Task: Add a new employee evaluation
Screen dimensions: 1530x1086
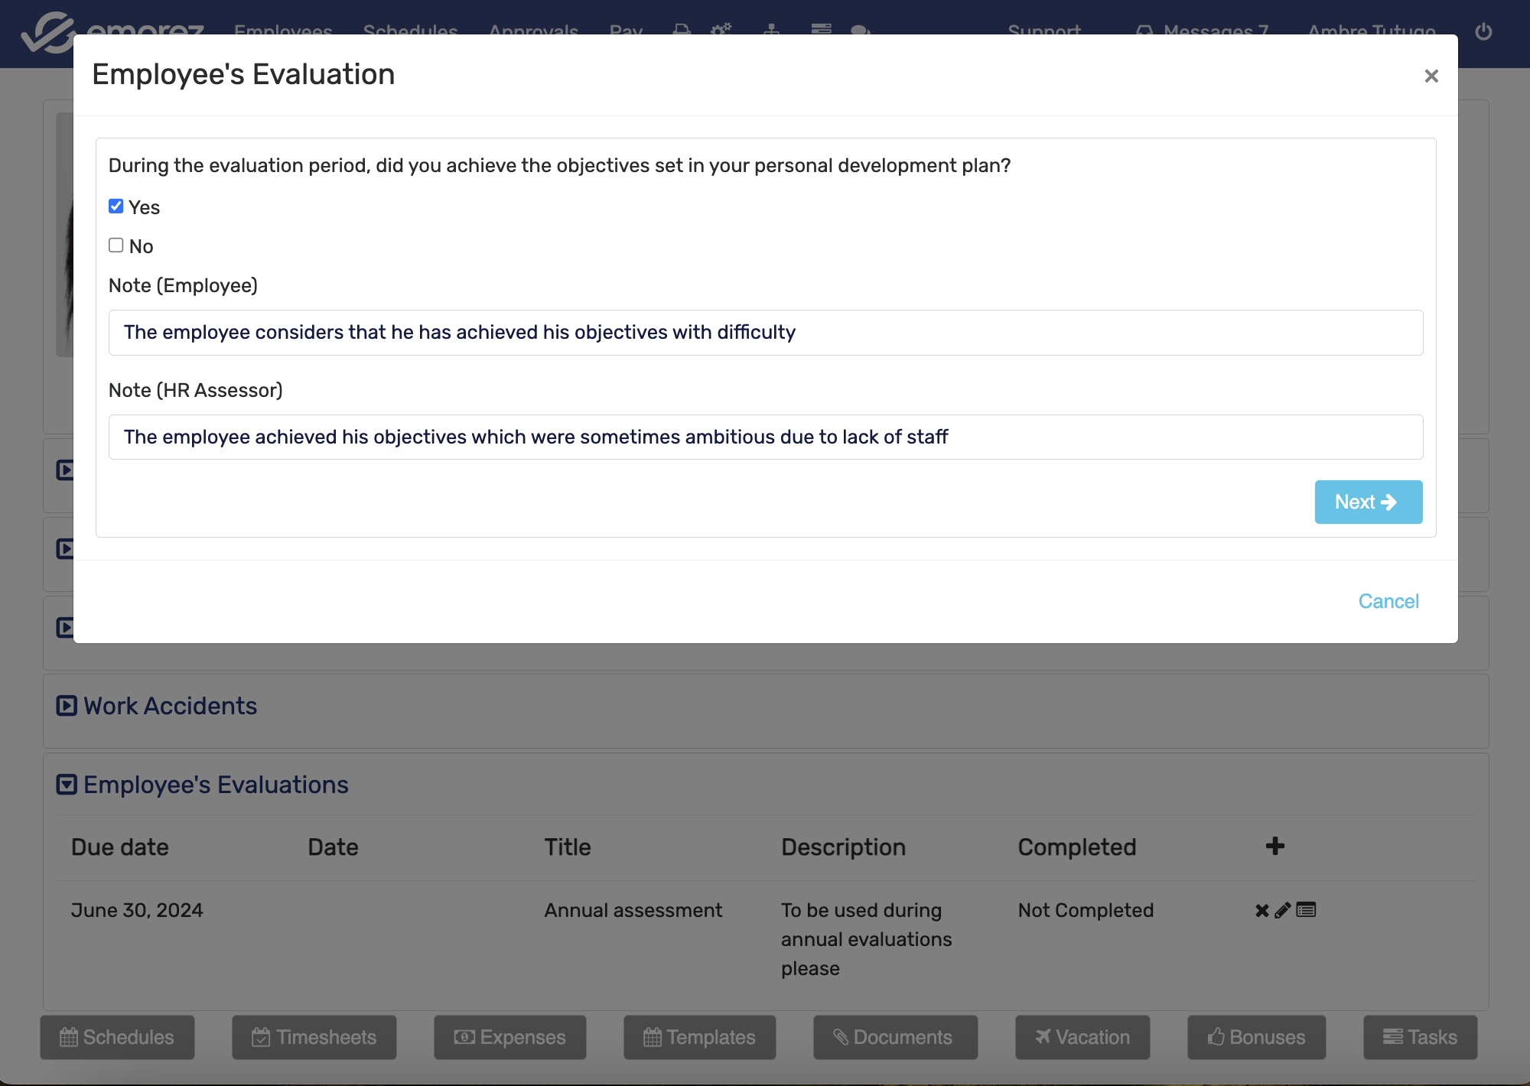Action: (1274, 846)
